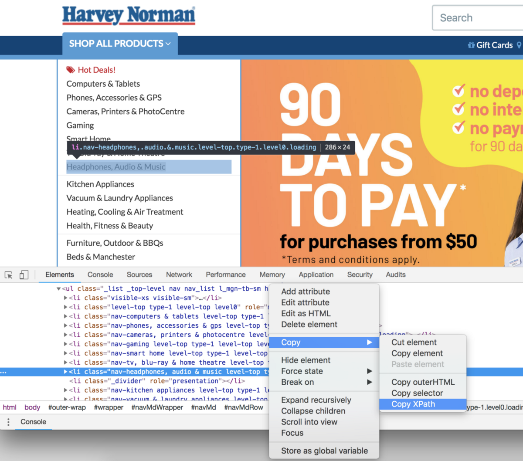Image resolution: width=523 pixels, height=461 pixels.
Task: Open Cameras, Printers & PhotoCentre link
Action: pyautogui.click(x=126, y=112)
